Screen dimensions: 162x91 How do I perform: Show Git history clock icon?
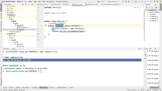(x=148, y=2)
